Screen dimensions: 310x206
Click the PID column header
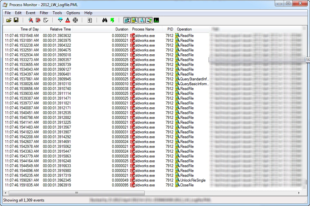coord(169,29)
